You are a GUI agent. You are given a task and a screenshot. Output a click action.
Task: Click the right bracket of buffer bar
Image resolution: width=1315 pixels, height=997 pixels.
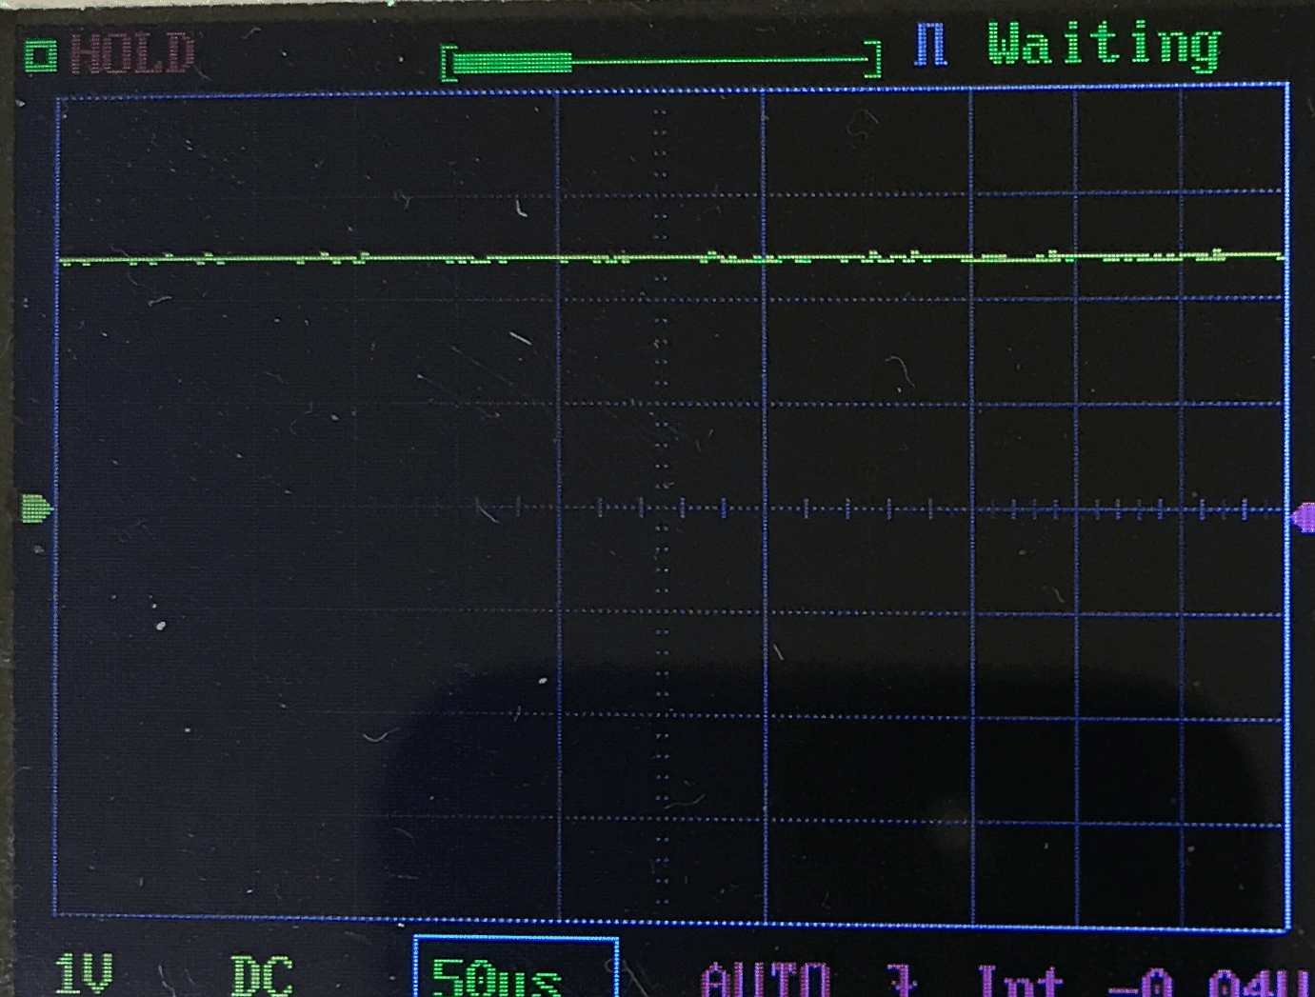[873, 60]
